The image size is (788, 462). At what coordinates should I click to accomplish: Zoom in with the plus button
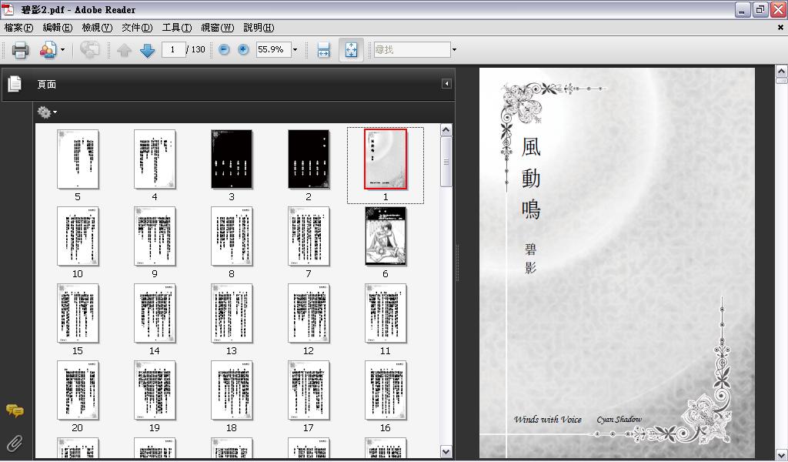pos(243,49)
